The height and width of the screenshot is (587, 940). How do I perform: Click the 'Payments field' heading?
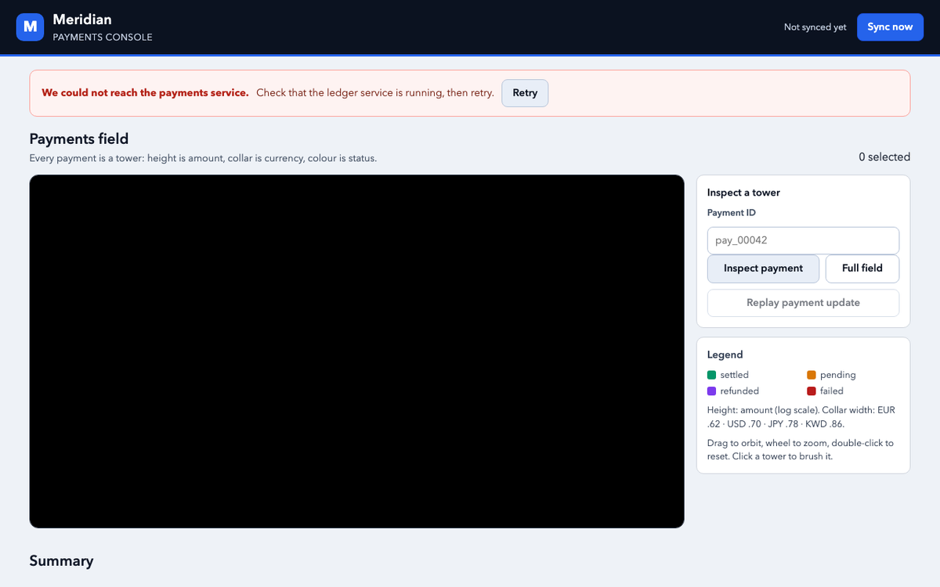click(79, 139)
